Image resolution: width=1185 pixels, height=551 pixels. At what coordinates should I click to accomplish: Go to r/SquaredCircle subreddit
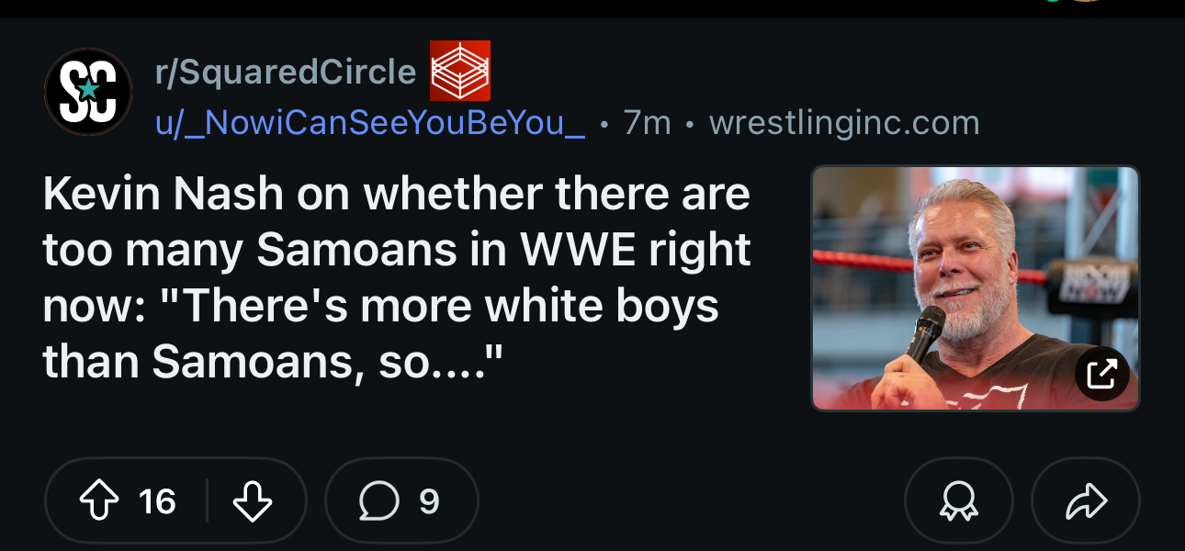click(x=286, y=72)
